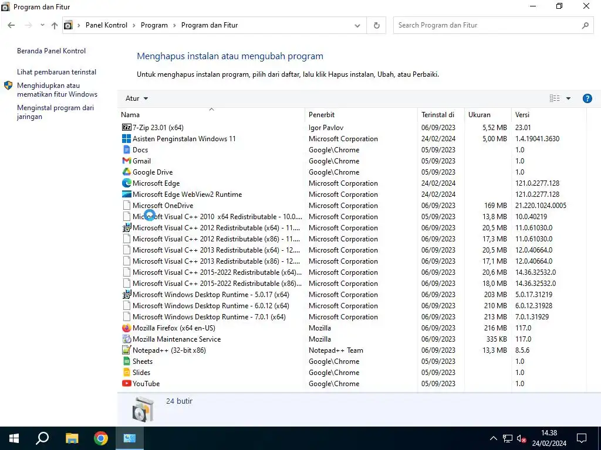Click Notepad++ Team publisher cell
601x450 pixels.
pos(336,350)
